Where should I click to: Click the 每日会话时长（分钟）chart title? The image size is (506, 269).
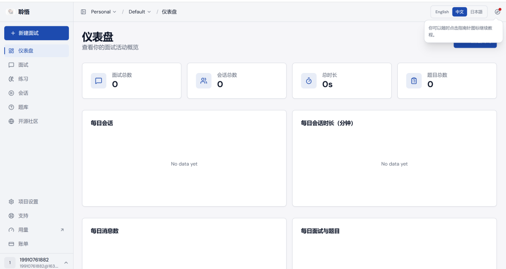tap(327, 123)
